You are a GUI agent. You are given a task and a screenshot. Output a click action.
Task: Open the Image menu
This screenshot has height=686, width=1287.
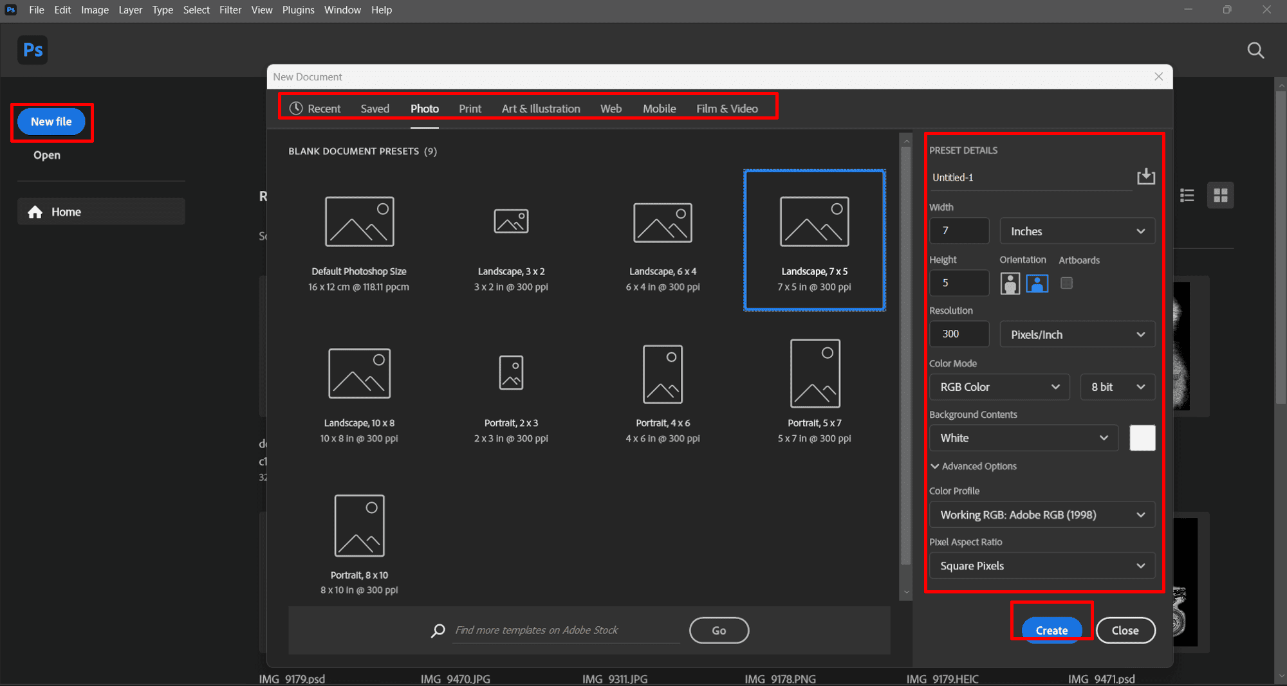click(x=95, y=10)
